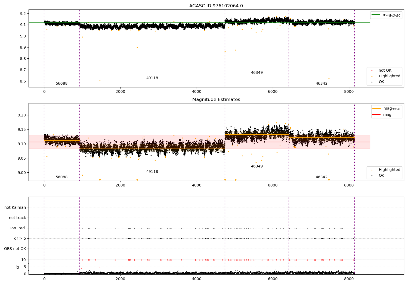Click the 9.15 tick label on middle plot
Viewport: 408px width, 285px height.
(x=22, y=130)
